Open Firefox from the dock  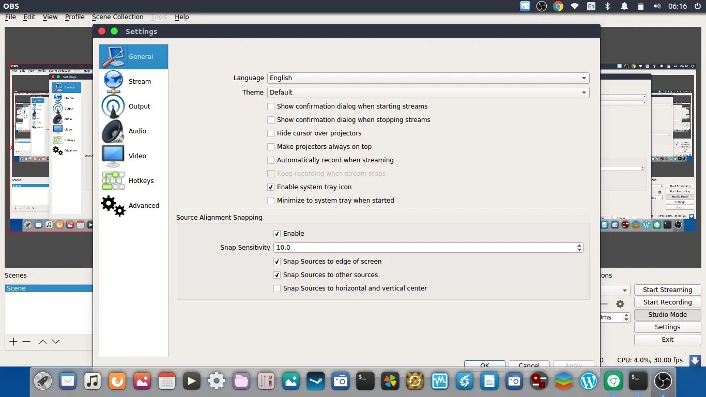pos(117,381)
